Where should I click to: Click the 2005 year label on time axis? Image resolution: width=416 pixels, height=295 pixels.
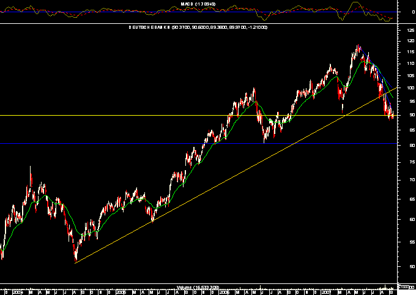tap(121, 293)
